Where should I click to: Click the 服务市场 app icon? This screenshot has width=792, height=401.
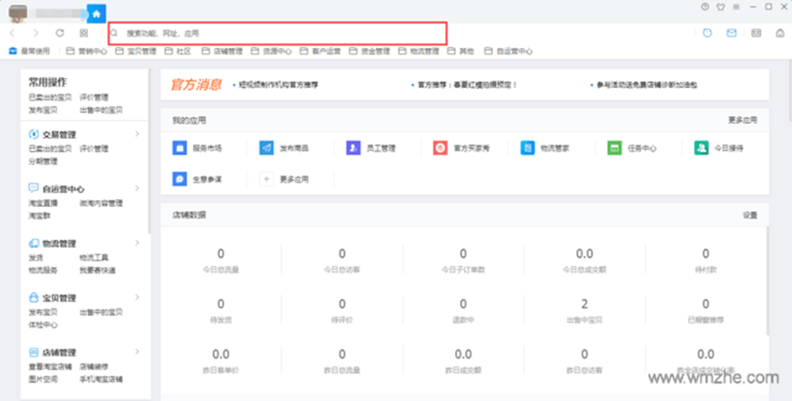pyautogui.click(x=179, y=149)
